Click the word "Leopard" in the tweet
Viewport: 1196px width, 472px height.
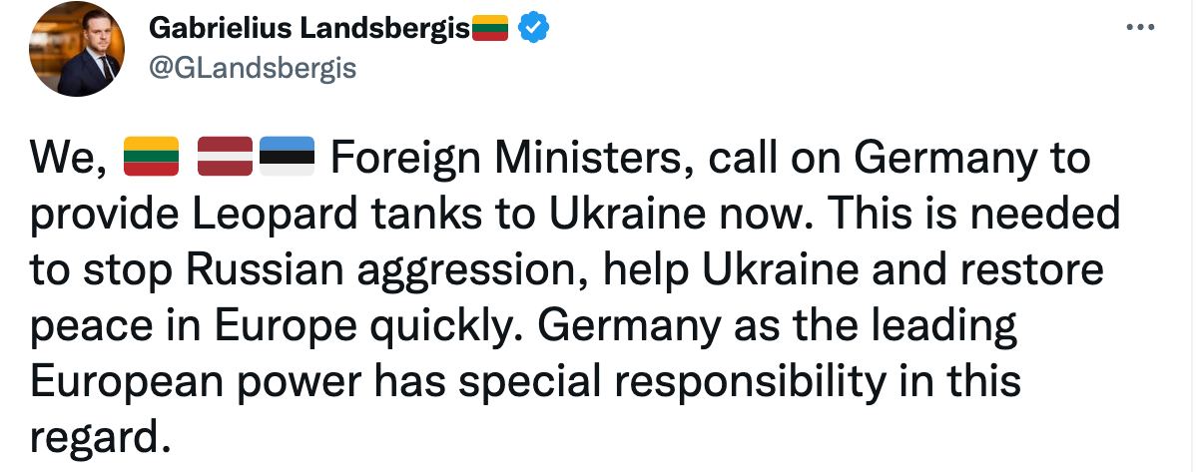click(x=274, y=217)
